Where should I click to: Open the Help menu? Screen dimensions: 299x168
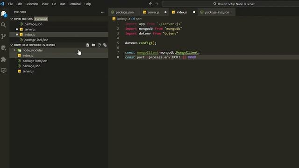pos(87,4)
